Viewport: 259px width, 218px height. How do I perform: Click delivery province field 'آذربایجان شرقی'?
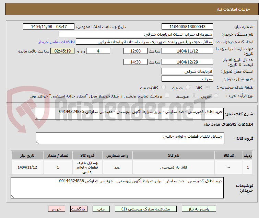tap(187, 71)
